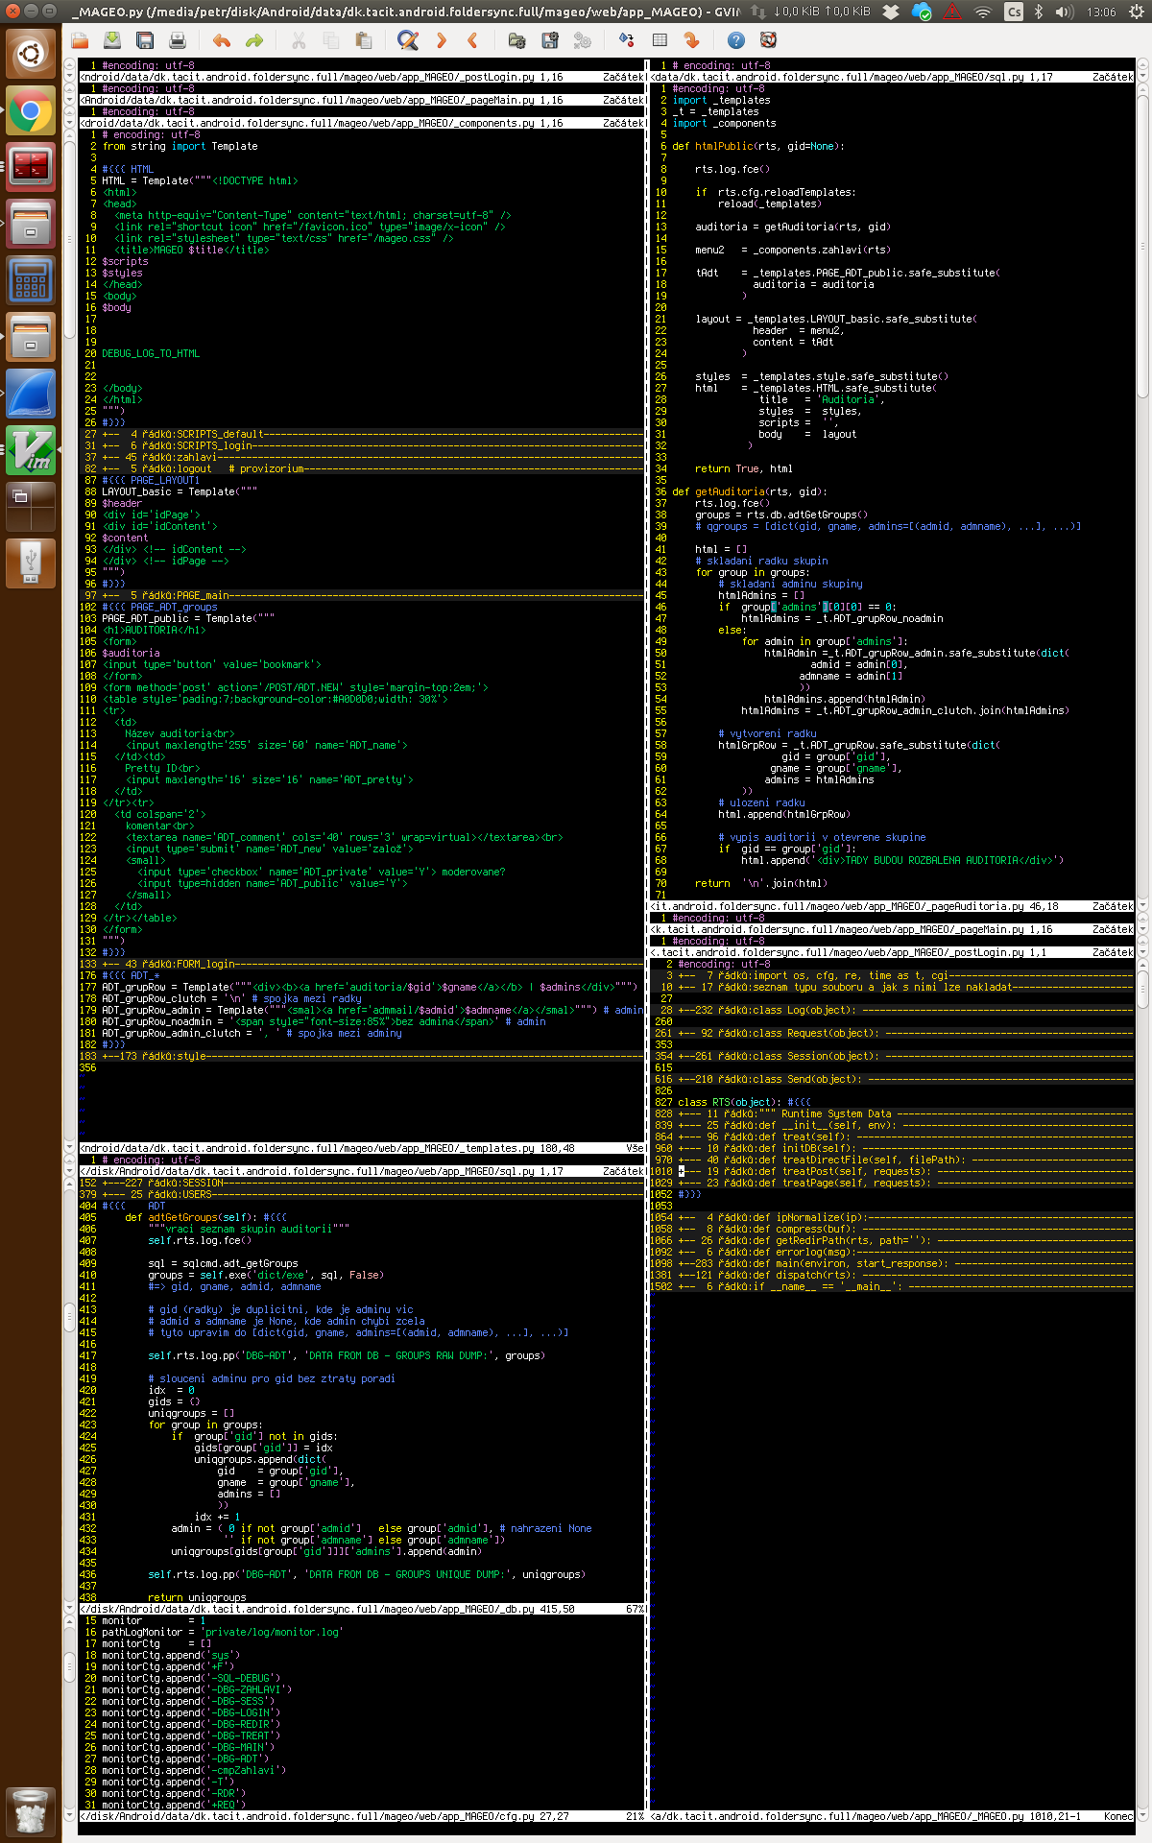Click 'pathLogMonitor' line in cfg.py
Viewport: 1152px width, 1843px height.
click(x=222, y=1632)
